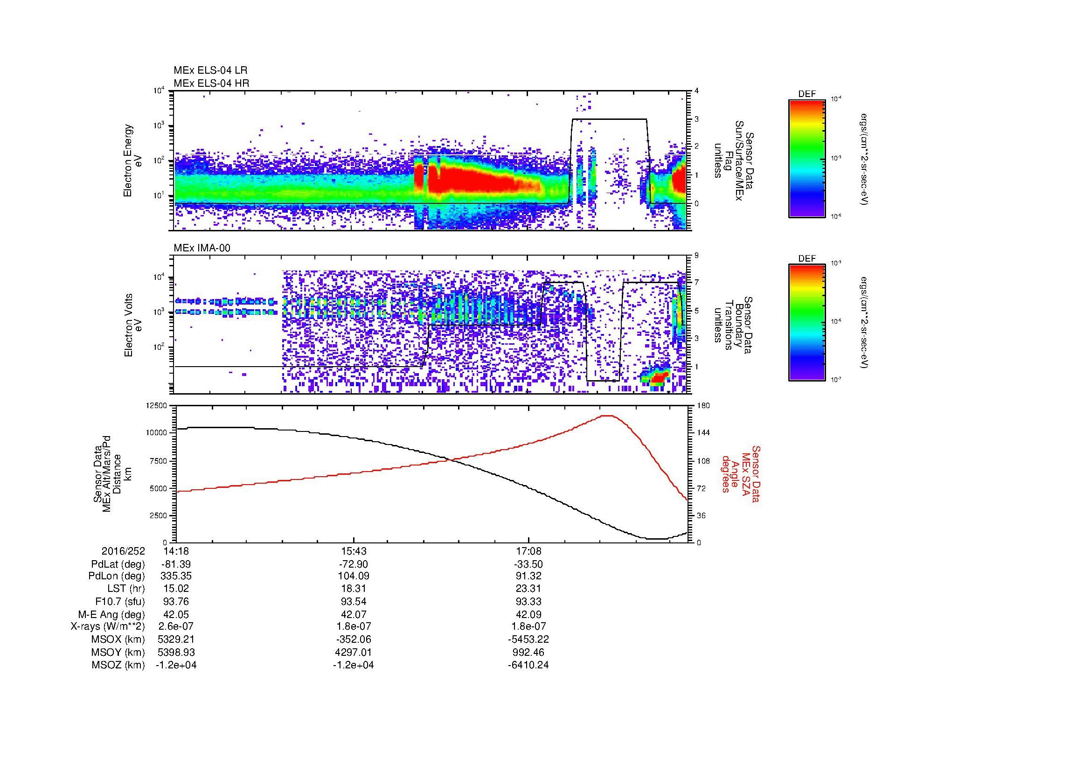Click the X-rays value '2.6e-07'
The height and width of the screenshot is (771, 1091).
click(x=176, y=626)
